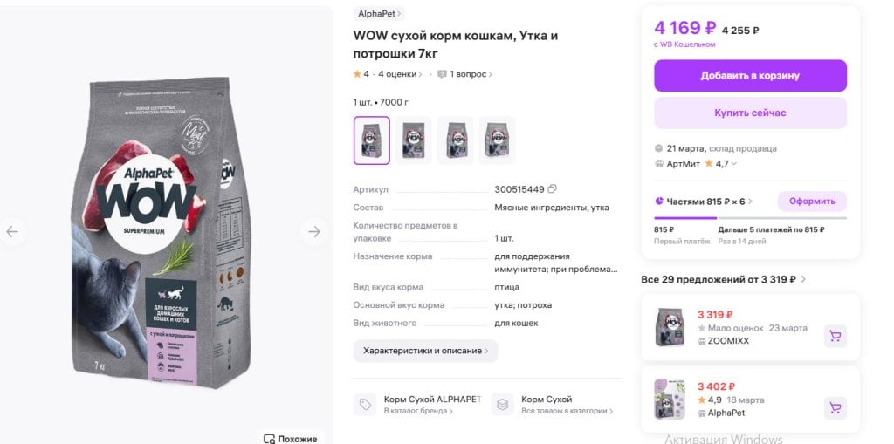Open Характеристики и описание section
Viewport: 894px width, 444px height.
425,351
